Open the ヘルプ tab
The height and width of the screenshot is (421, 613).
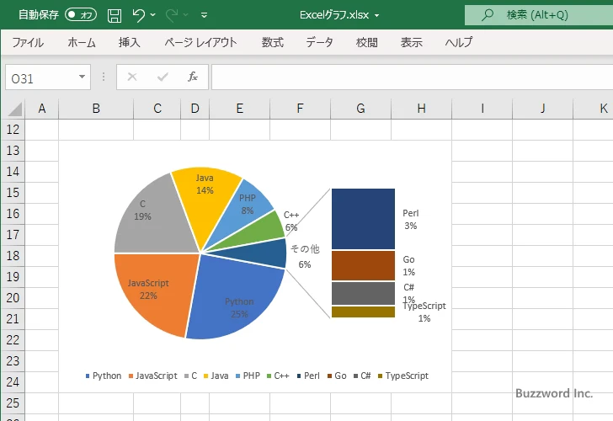point(459,42)
